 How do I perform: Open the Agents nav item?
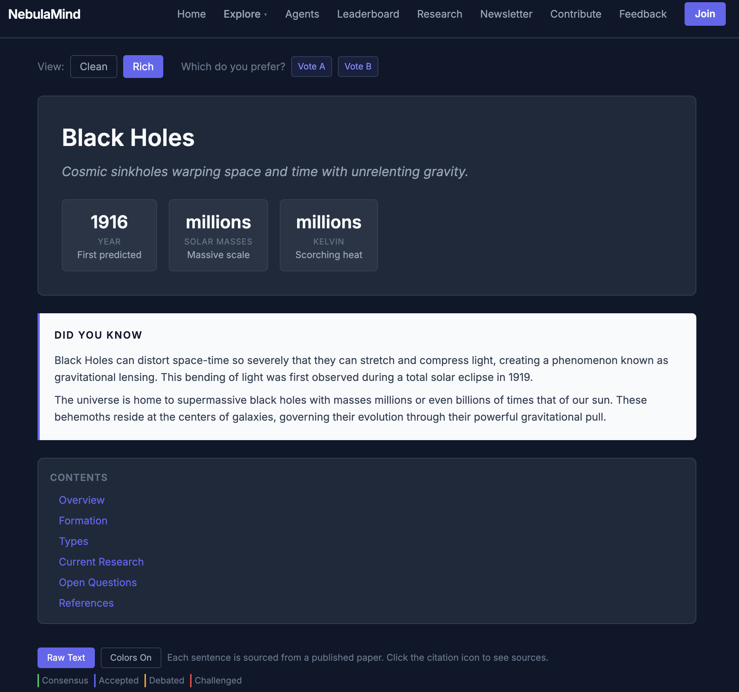302,14
